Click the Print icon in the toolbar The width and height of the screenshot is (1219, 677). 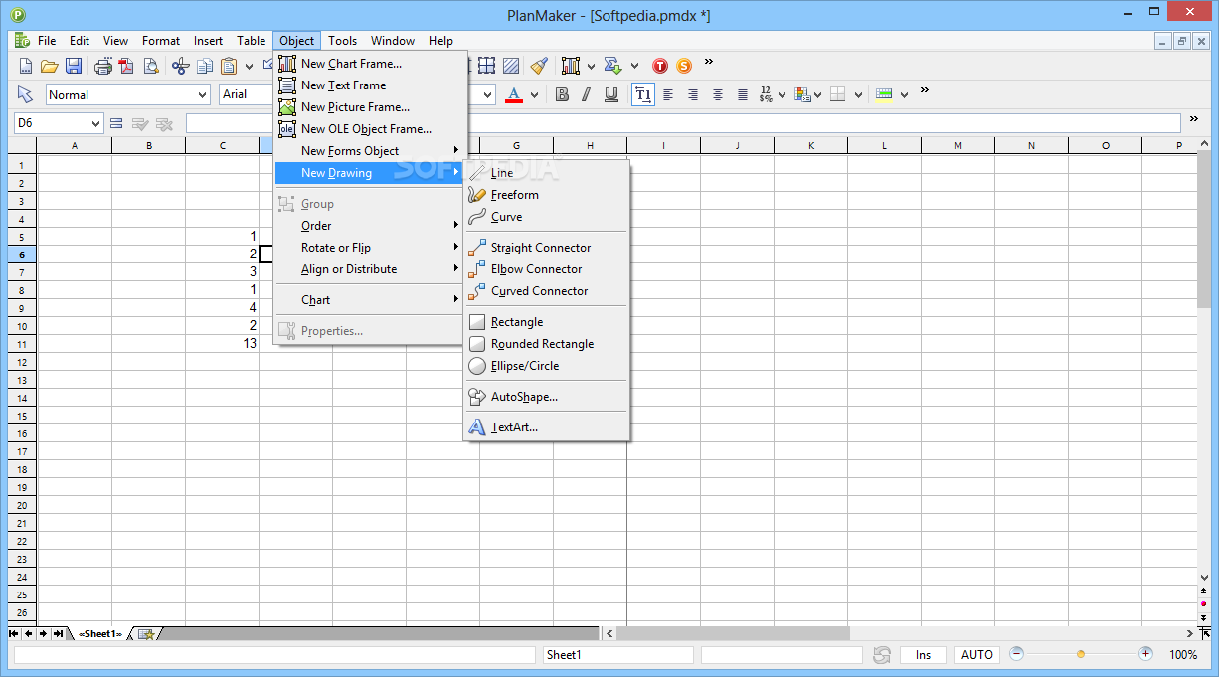pyautogui.click(x=103, y=66)
